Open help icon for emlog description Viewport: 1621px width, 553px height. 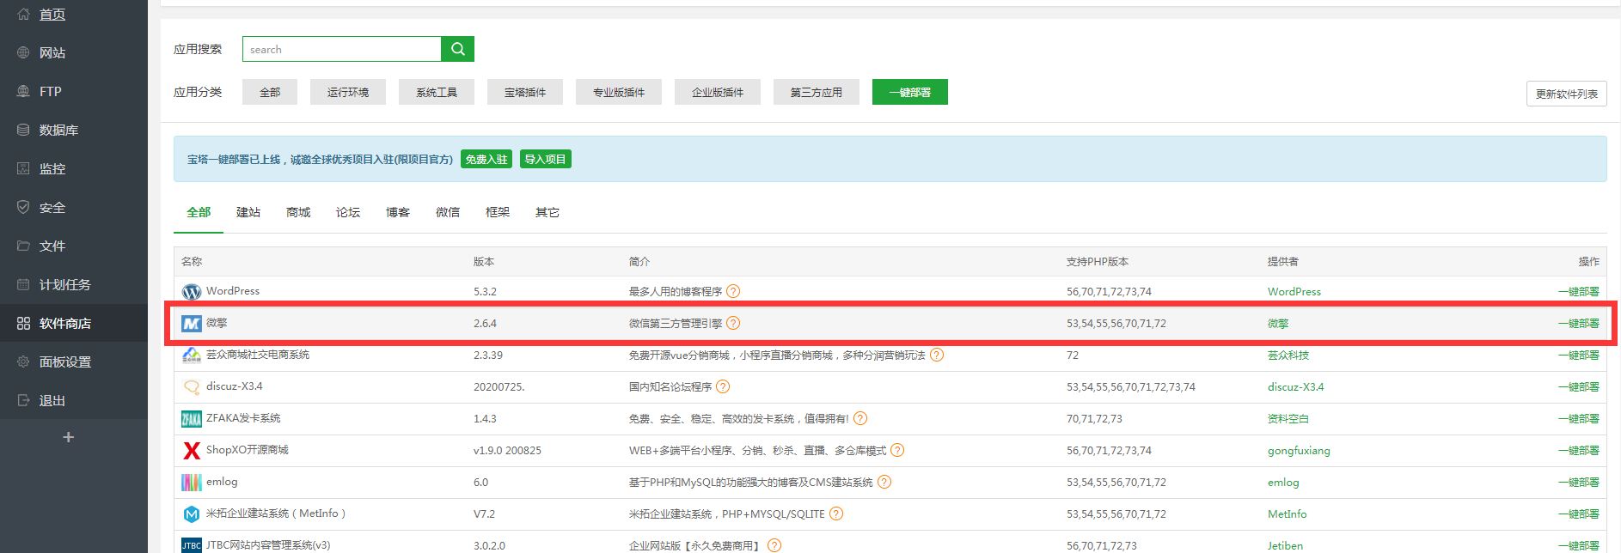click(884, 482)
